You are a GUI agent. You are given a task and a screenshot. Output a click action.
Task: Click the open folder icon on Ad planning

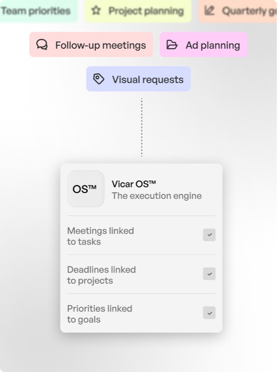pos(172,45)
